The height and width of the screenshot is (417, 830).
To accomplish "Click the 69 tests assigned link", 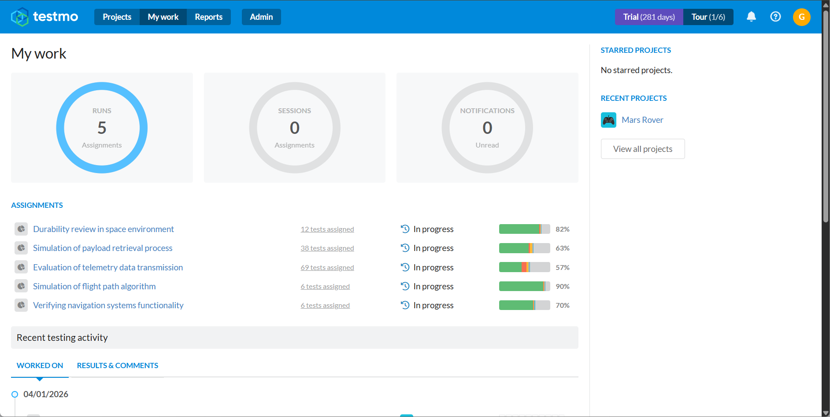I will [327, 267].
